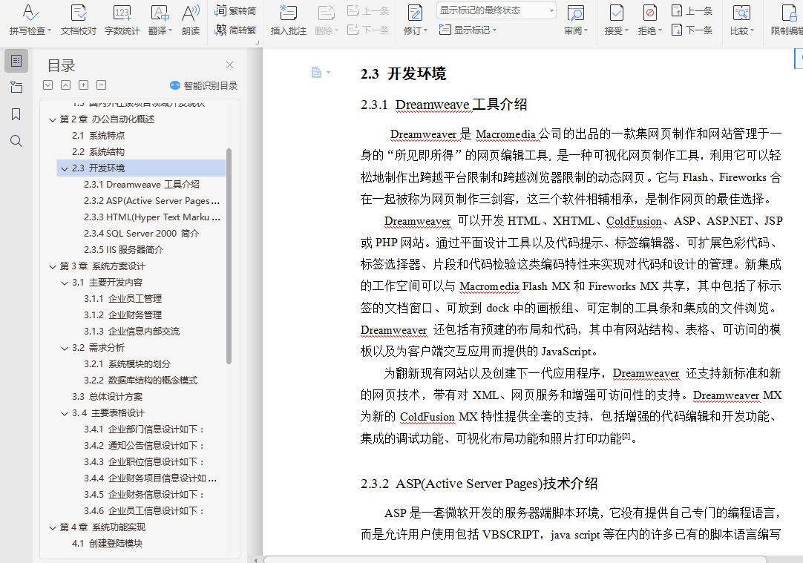Go to 3.4.6 企业员工信息设计如下
The width and height of the screenshot is (803, 563).
coord(144,511)
